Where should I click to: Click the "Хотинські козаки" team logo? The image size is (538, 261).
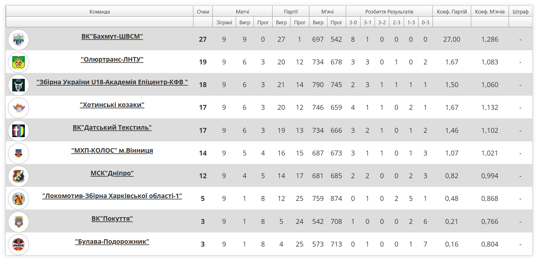(x=18, y=108)
